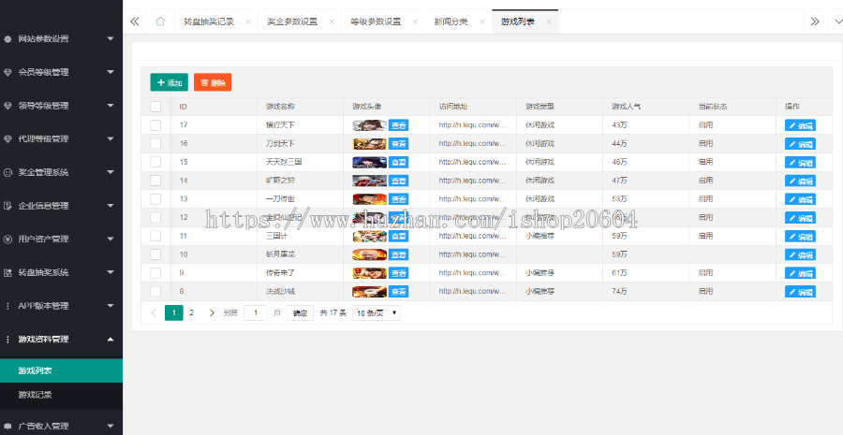
Task: Click 查看 for 决战沙城
Action: [398, 291]
